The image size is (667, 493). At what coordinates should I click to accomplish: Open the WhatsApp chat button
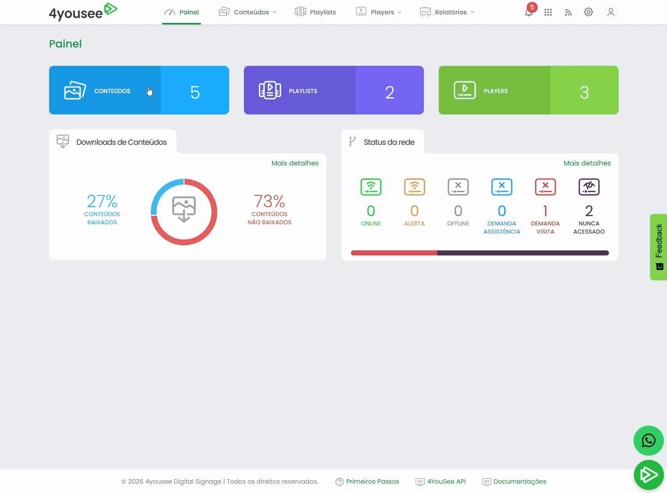(649, 440)
